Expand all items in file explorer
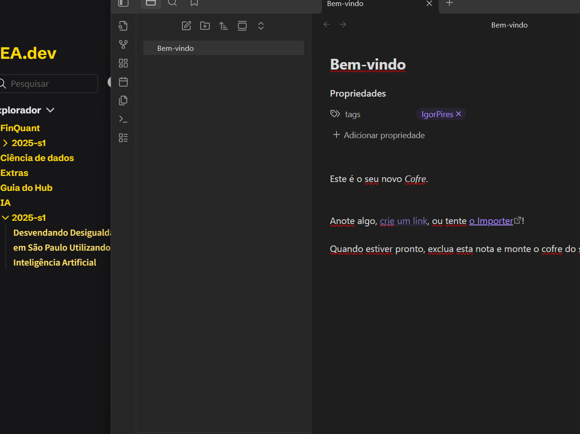This screenshot has height=434, width=580. coord(261,26)
